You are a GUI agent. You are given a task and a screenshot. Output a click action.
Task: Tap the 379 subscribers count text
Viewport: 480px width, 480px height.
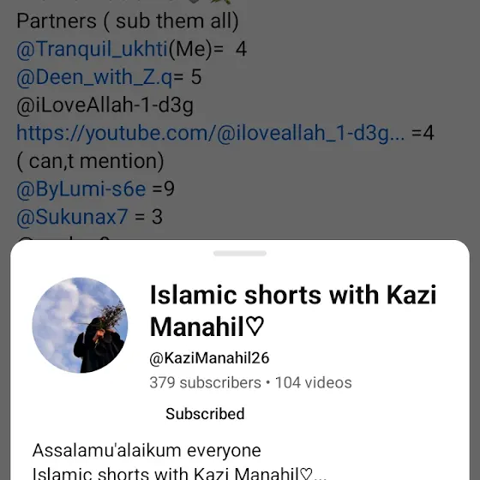point(205,382)
